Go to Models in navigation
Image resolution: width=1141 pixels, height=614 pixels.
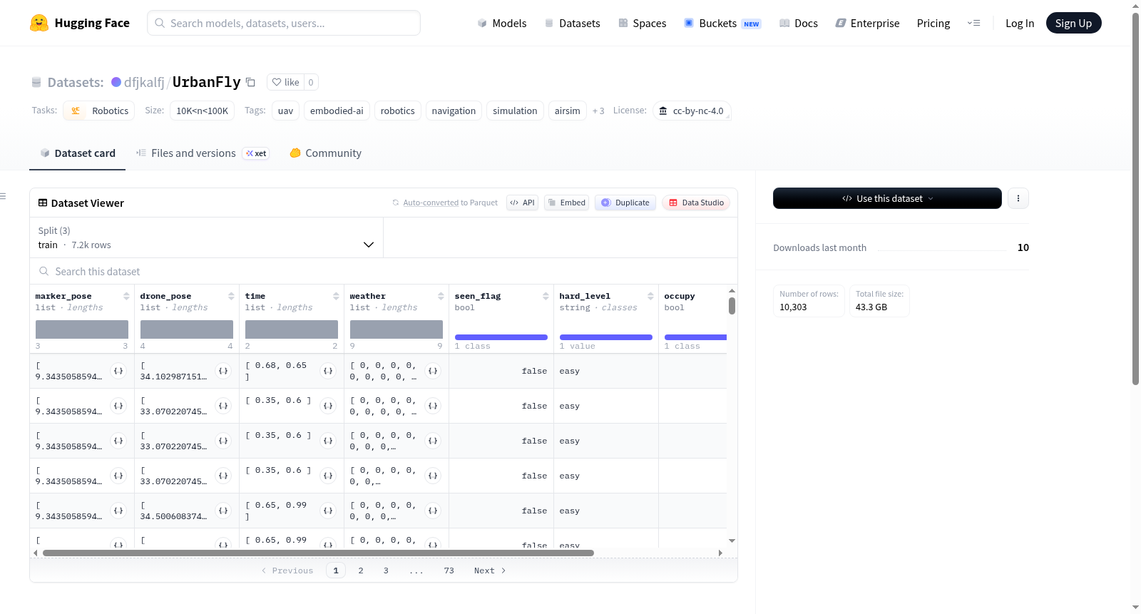click(x=502, y=23)
